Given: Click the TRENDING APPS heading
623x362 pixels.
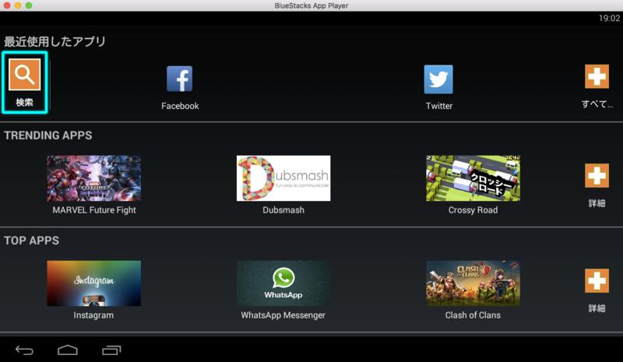Looking at the screenshot, I should (x=48, y=135).
